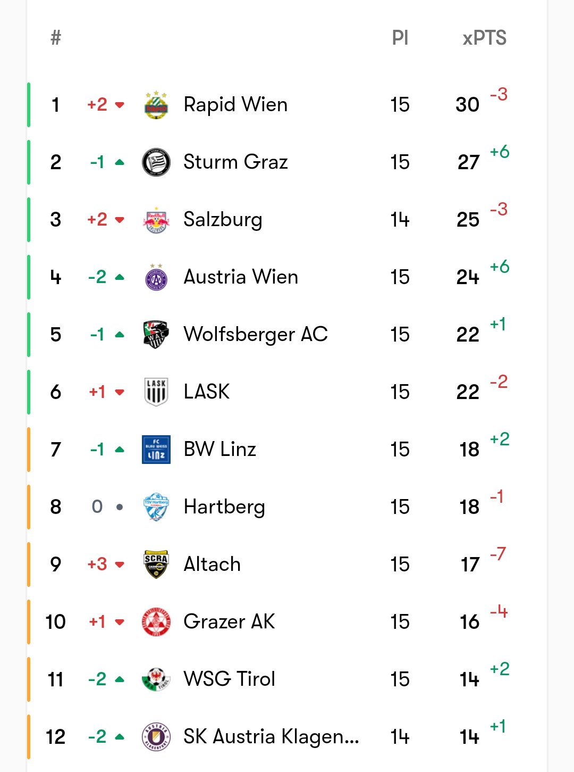This screenshot has height=772, width=574.
Task: Click the Rapid Wien club crest
Action: point(156,105)
